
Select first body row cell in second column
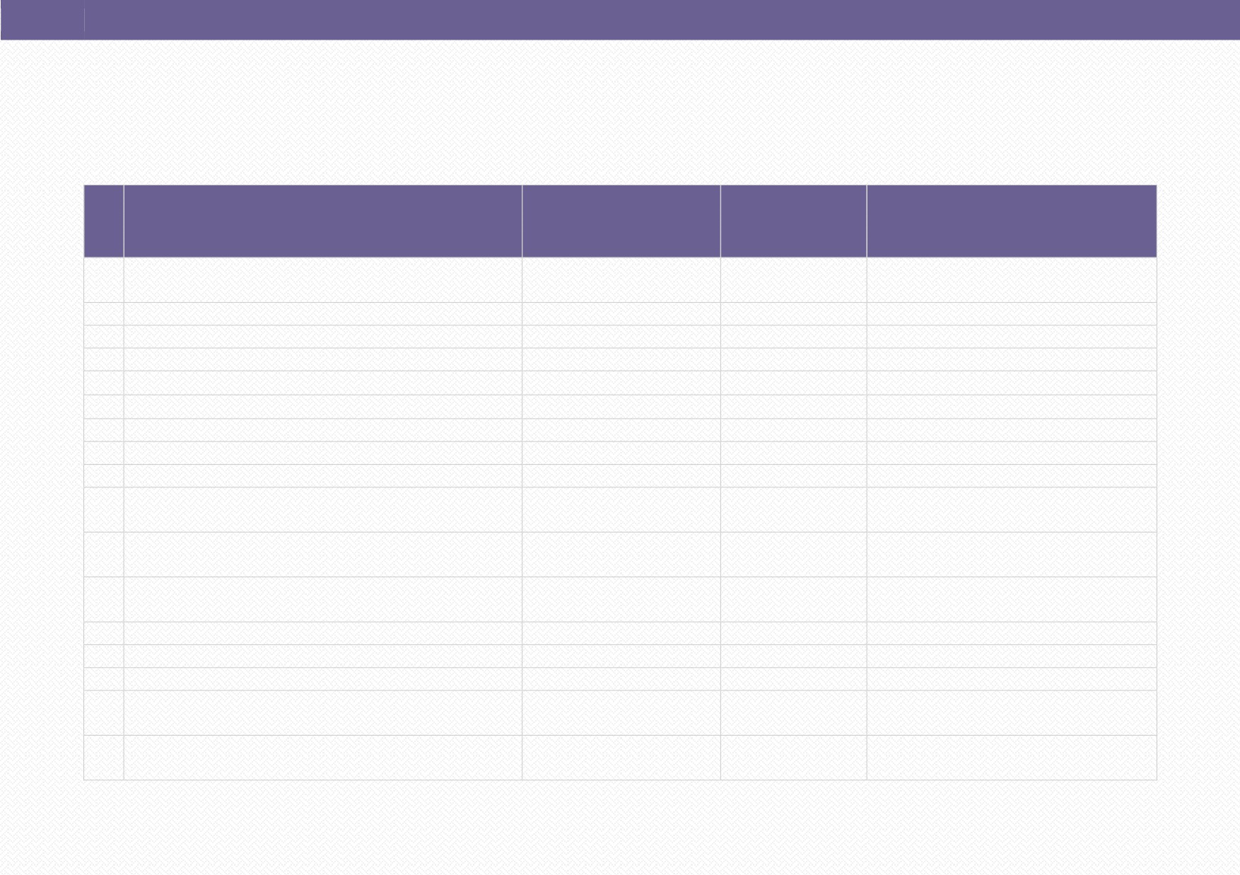coord(322,280)
